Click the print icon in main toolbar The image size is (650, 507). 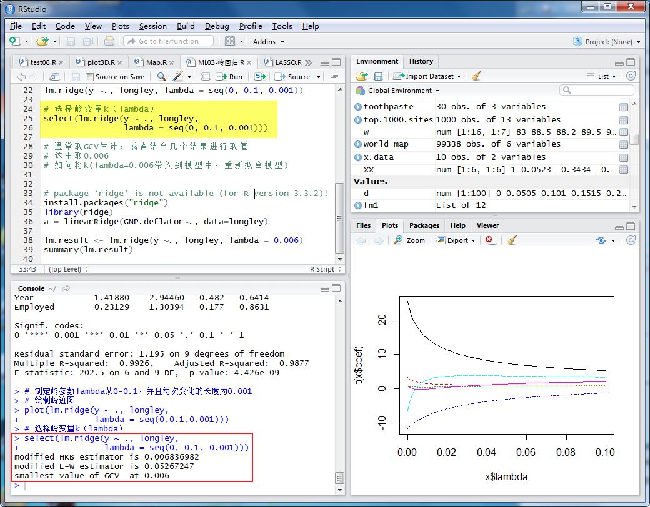pos(109,41)
